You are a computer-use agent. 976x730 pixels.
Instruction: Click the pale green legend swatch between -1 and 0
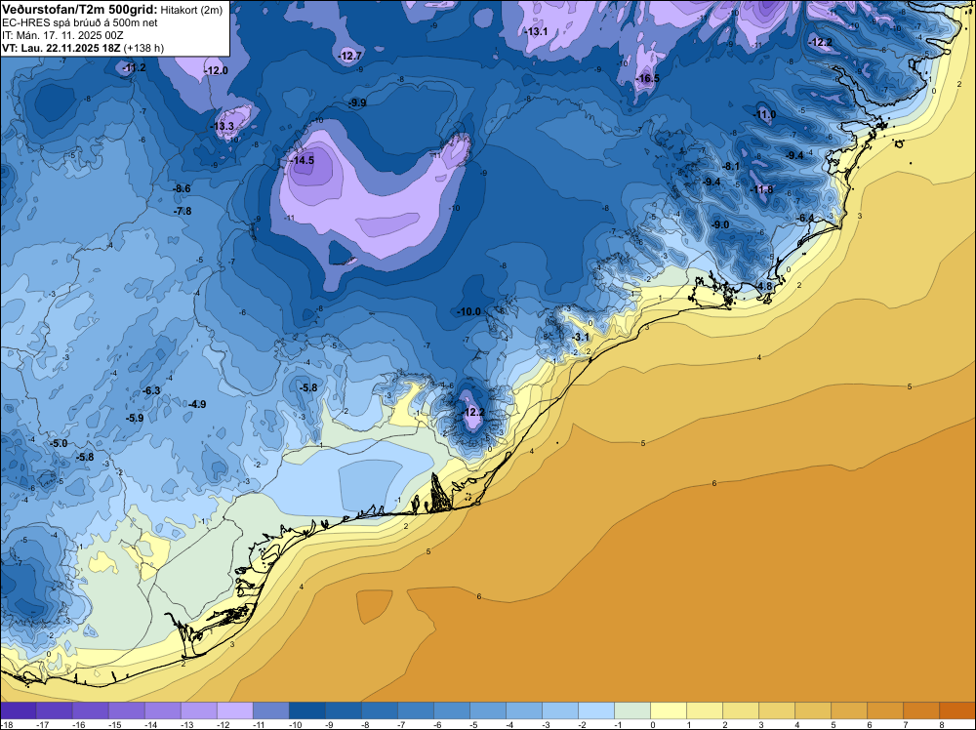click(x=632, y=710)
